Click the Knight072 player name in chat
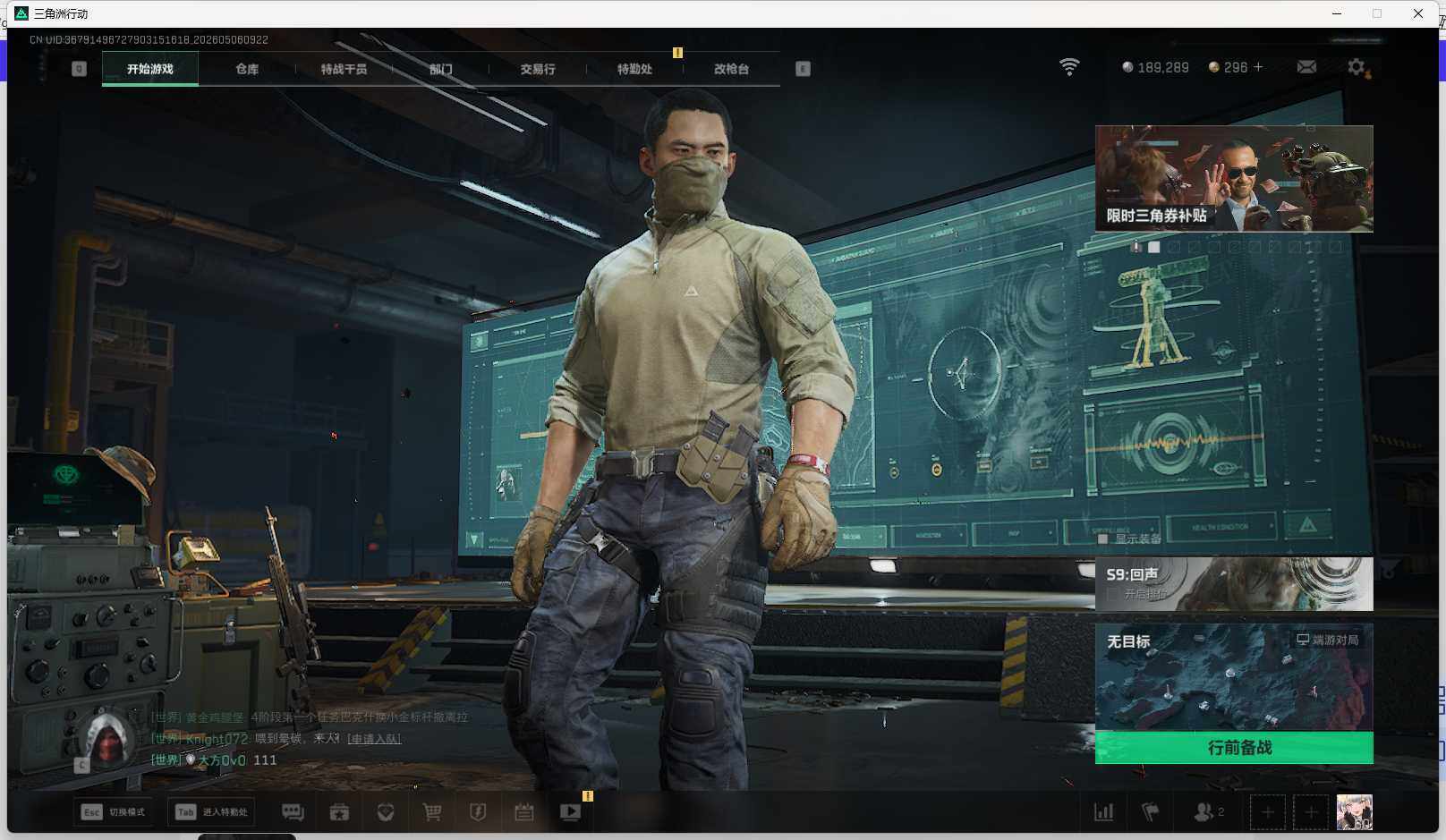This screenshot has height=840, width=1446. [x=217, y=739]
